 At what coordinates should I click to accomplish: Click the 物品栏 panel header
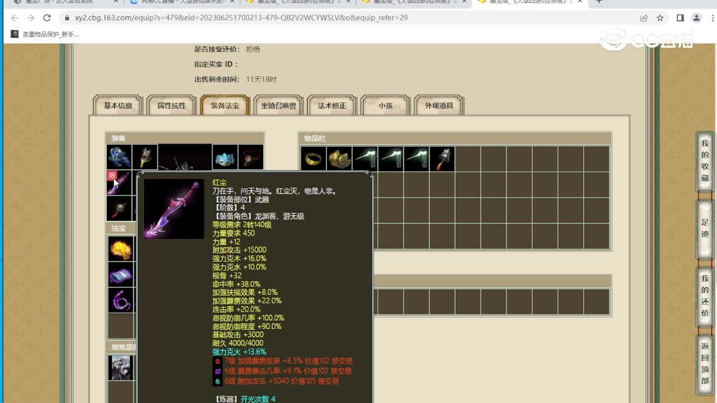(x=455, y=138)
